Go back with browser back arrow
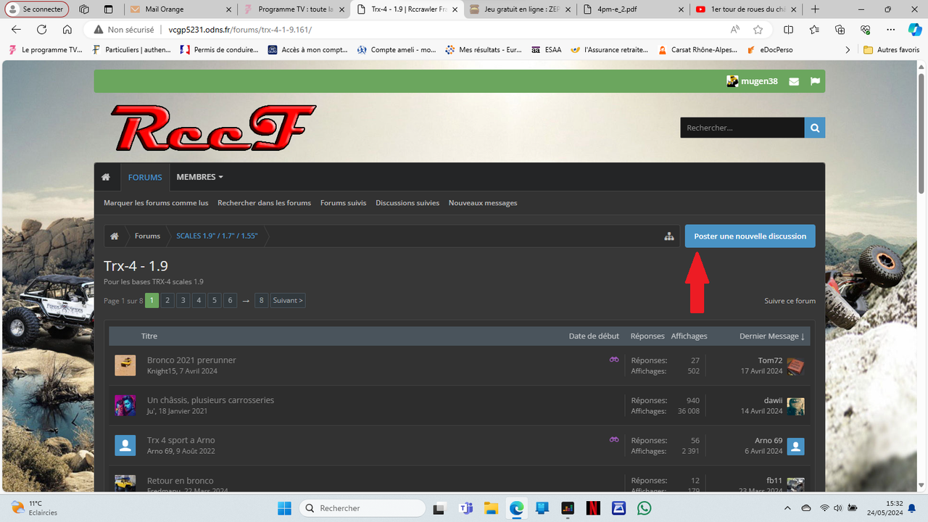 (17, 30)
